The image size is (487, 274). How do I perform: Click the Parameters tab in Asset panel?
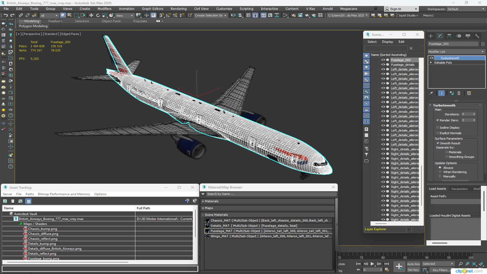[x=460, y=188]
